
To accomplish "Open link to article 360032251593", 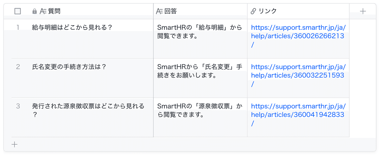I will click(x=298, y=76).
